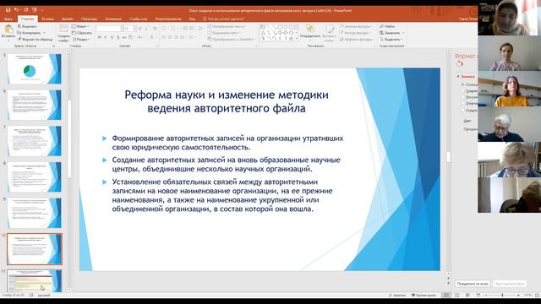This screenshot has height=304, width=541.
Task: Click the Reset (Сбросить) slide button
Action: click(x=82, y=33)
